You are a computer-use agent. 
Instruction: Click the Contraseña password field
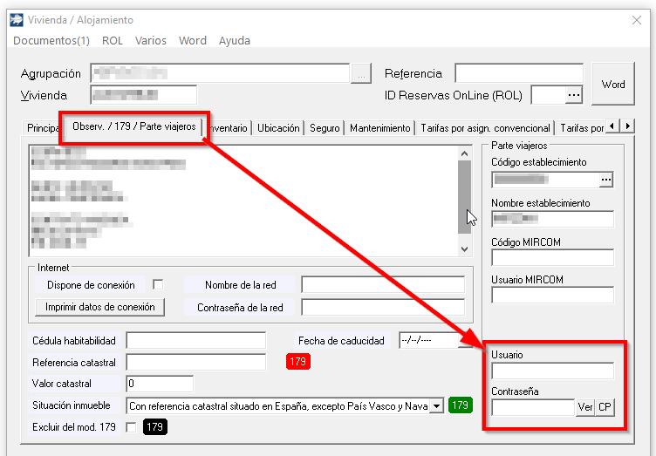[x=533, y=407]
